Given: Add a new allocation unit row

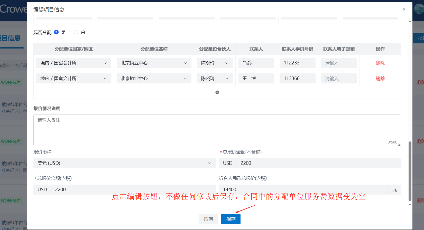Looking at the screenshot, I should coord(217,92).
